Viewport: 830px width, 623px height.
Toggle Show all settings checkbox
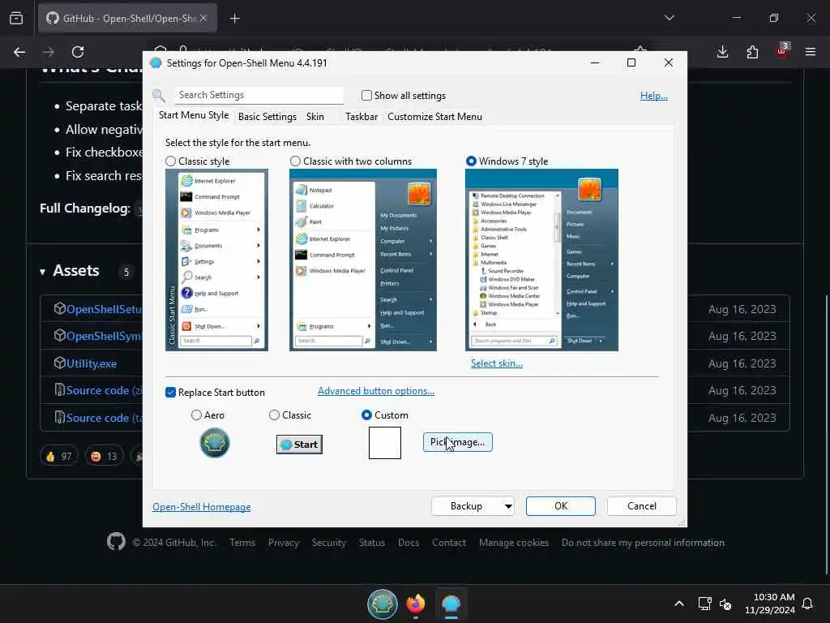pyautogui.click(x=366, y=96)
